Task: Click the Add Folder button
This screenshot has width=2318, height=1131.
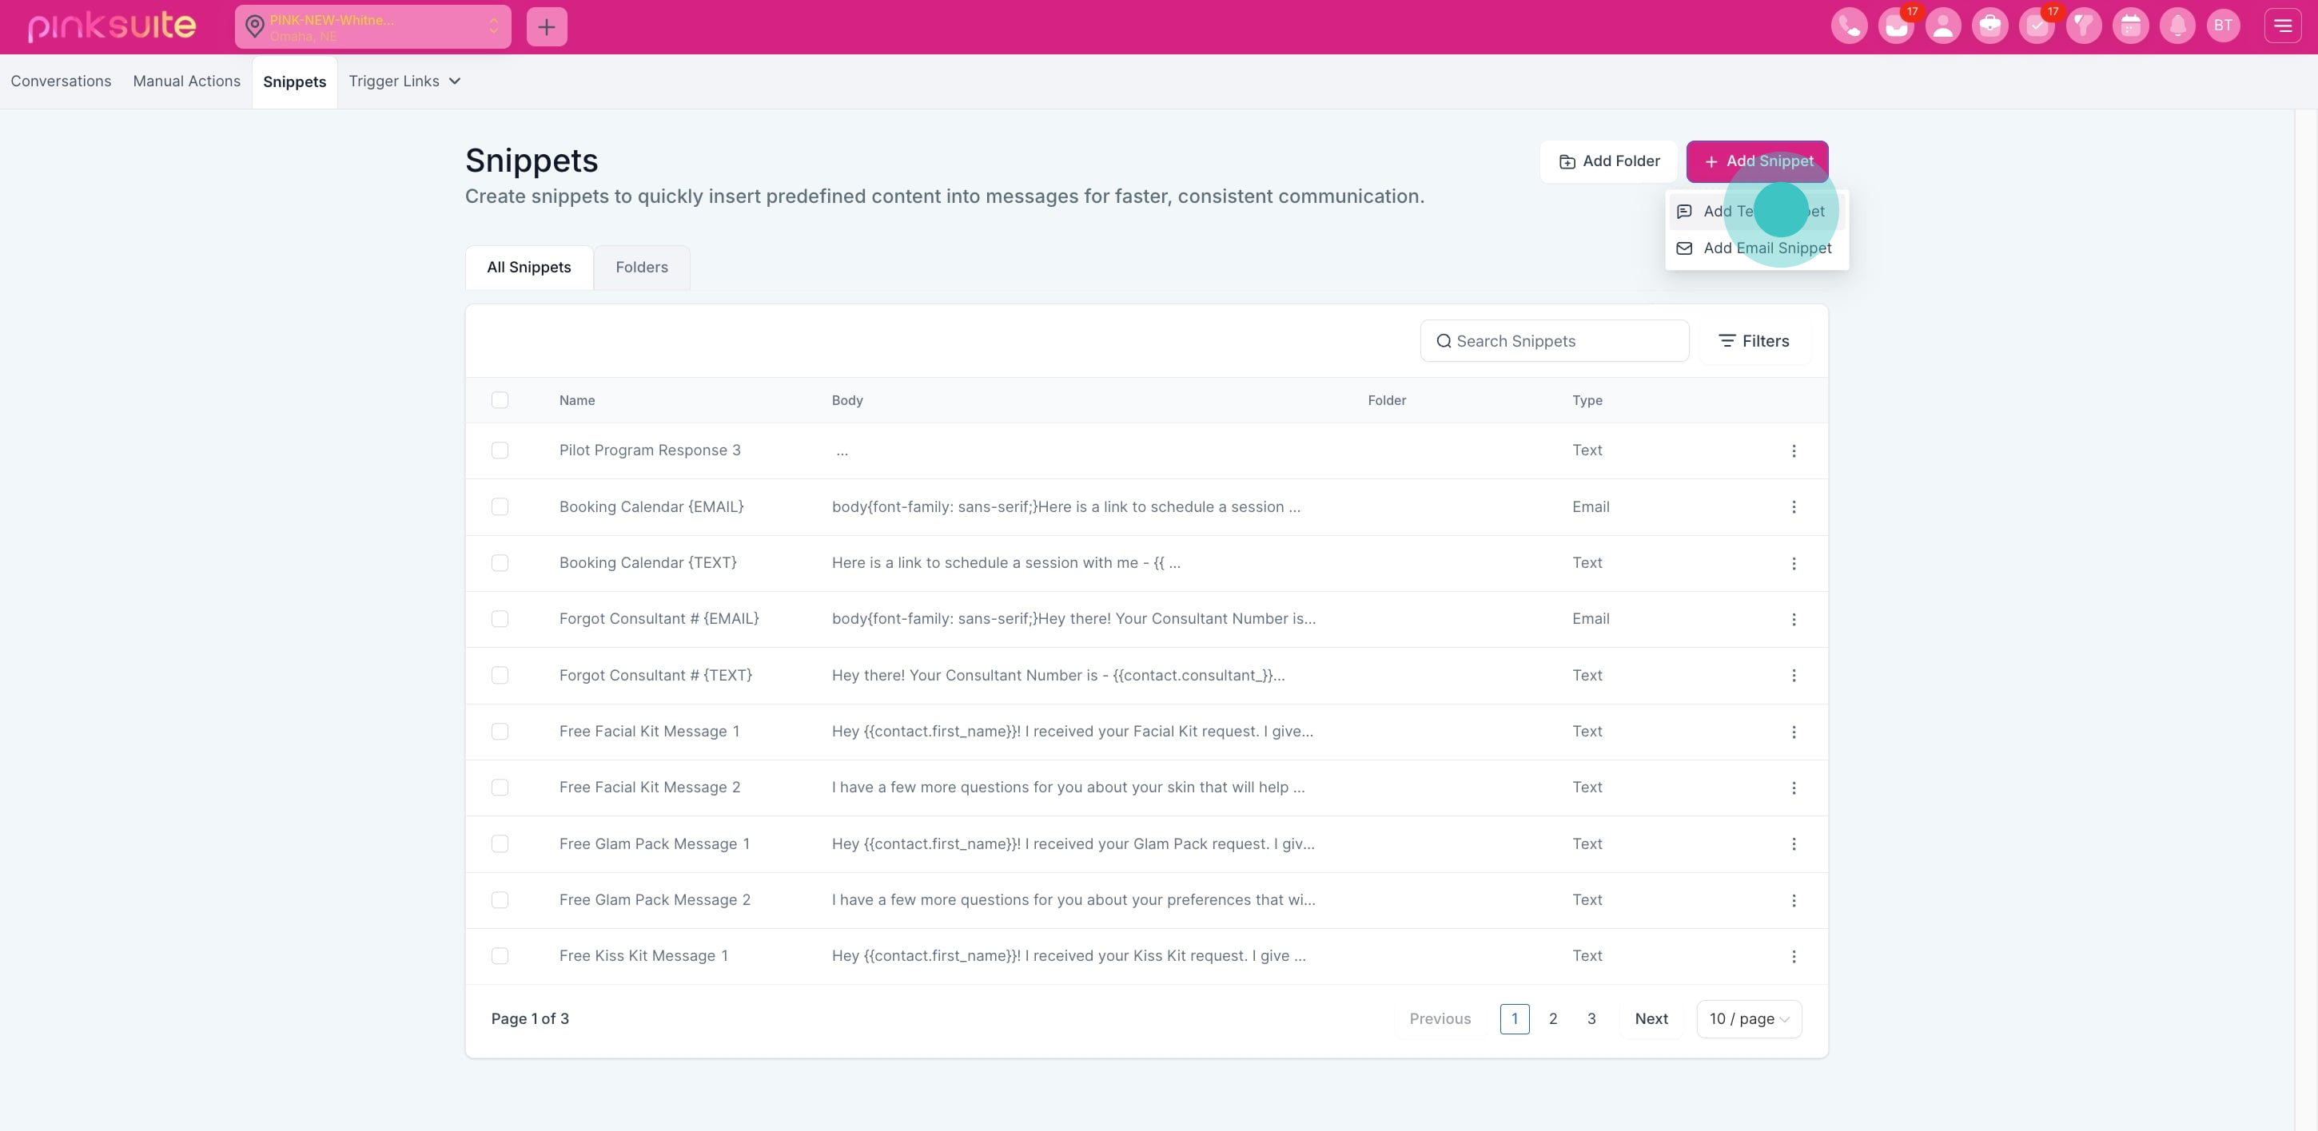Action: [x=1609, y=161]
